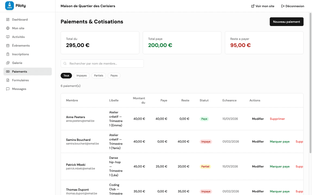Open the Galerie image icon
The image size is (312, 195).
tap(9, 63)
